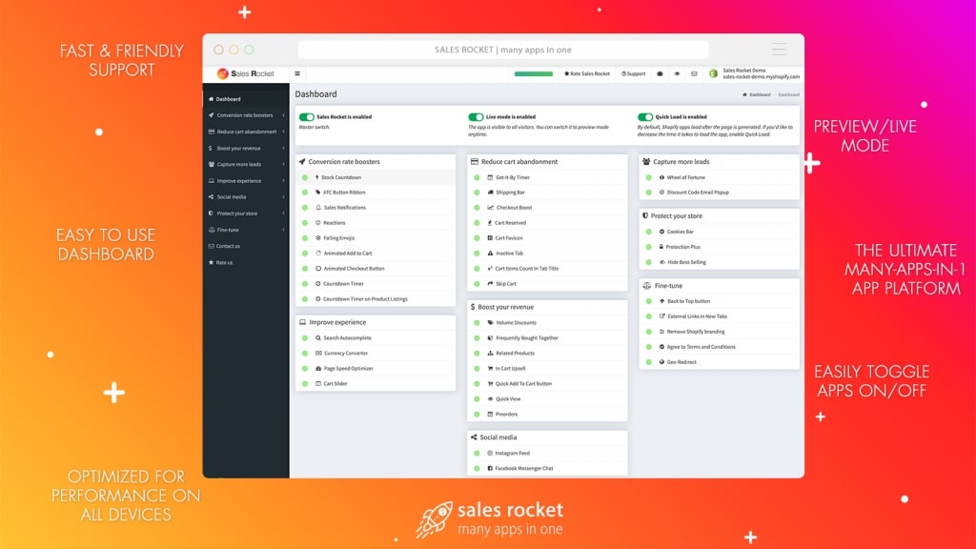Viewport: 976px width, 549px height.
Task: Click the Back to Top arrow icon
Action: coord(661,301)
